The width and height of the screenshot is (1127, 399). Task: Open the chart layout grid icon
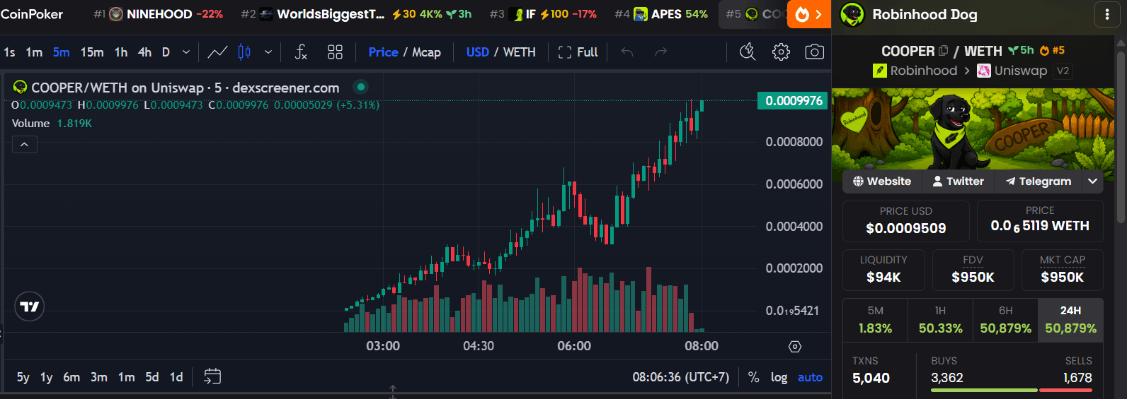[335, 52]
